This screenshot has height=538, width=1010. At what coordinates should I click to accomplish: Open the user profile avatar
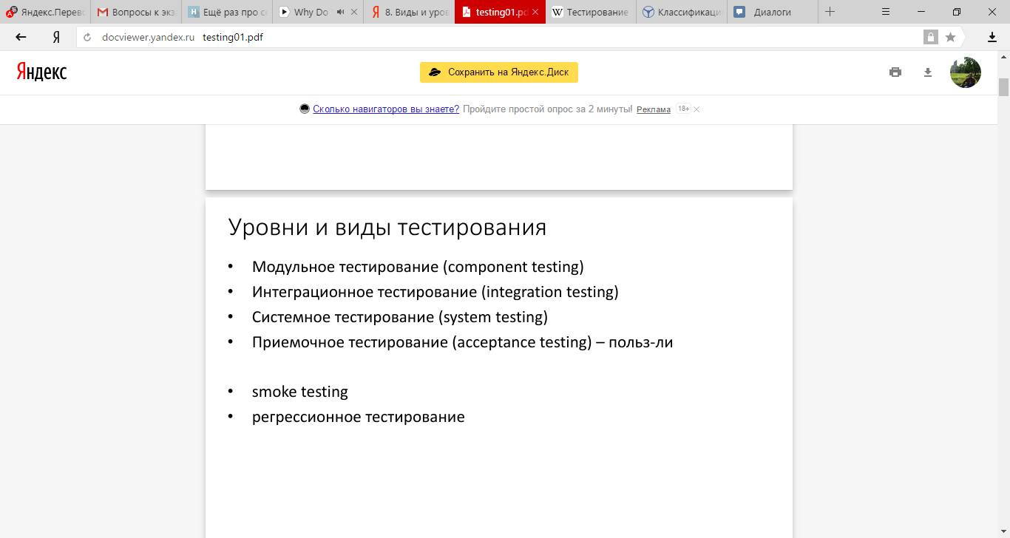966,72
